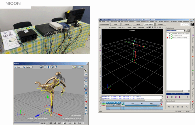Expand the Display dropdown in Viewer
195x125 pixels.
(28, 67)
